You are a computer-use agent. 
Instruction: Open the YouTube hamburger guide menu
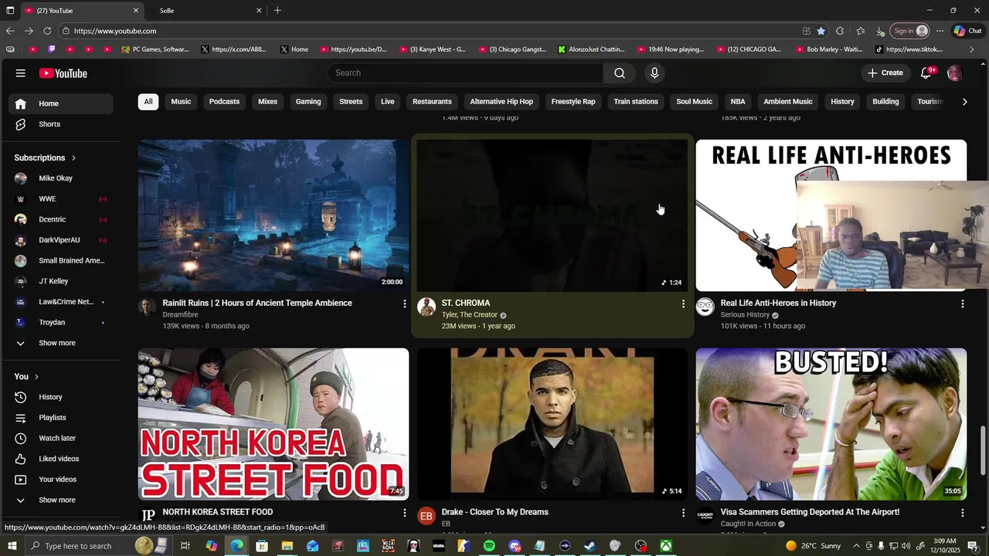coord(20,73)
